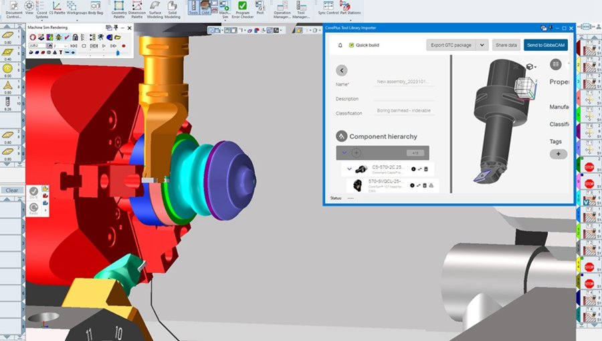602x341 pixels.
Task: Click the notification bell in CoroPlus importer
Action: pyautogui.click(x=340, y=45)
